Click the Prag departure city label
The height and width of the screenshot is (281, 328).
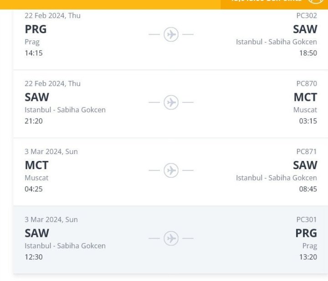32,42
